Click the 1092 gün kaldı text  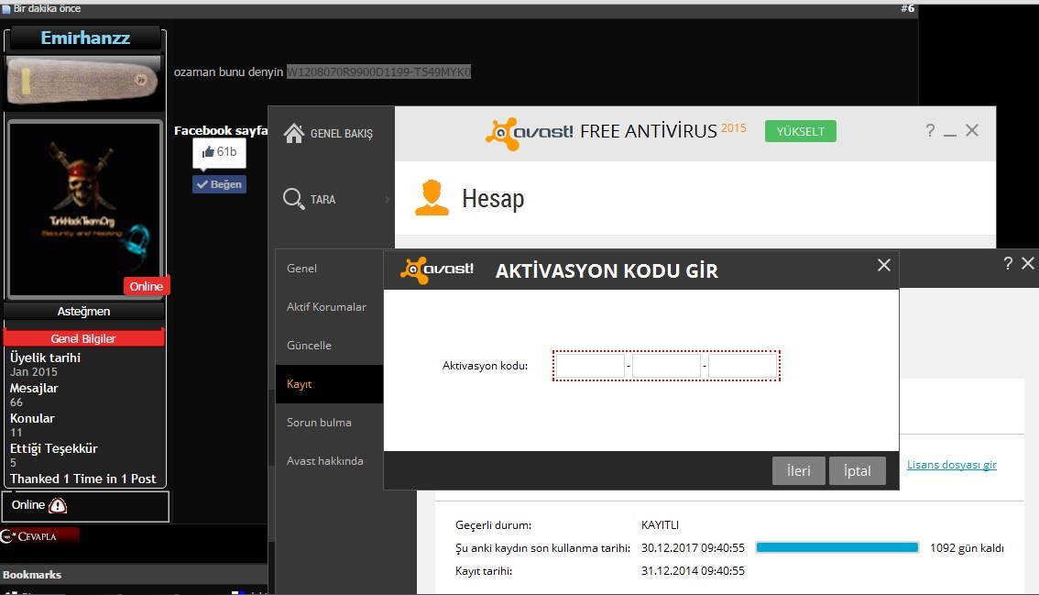(x=967, y=548)
